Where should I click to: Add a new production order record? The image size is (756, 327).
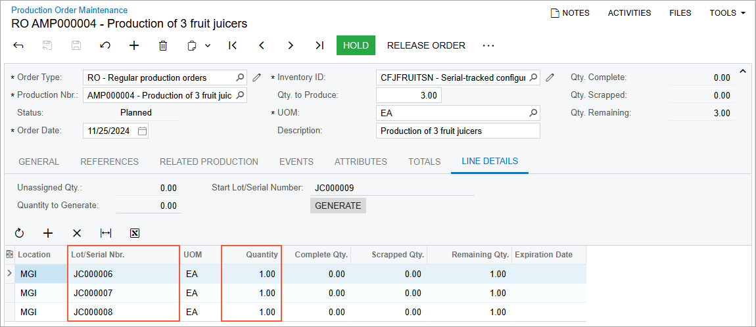coord(134,45)
